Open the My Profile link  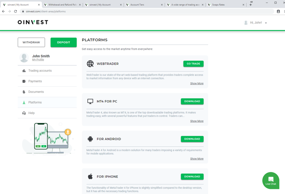coord(38,60)
